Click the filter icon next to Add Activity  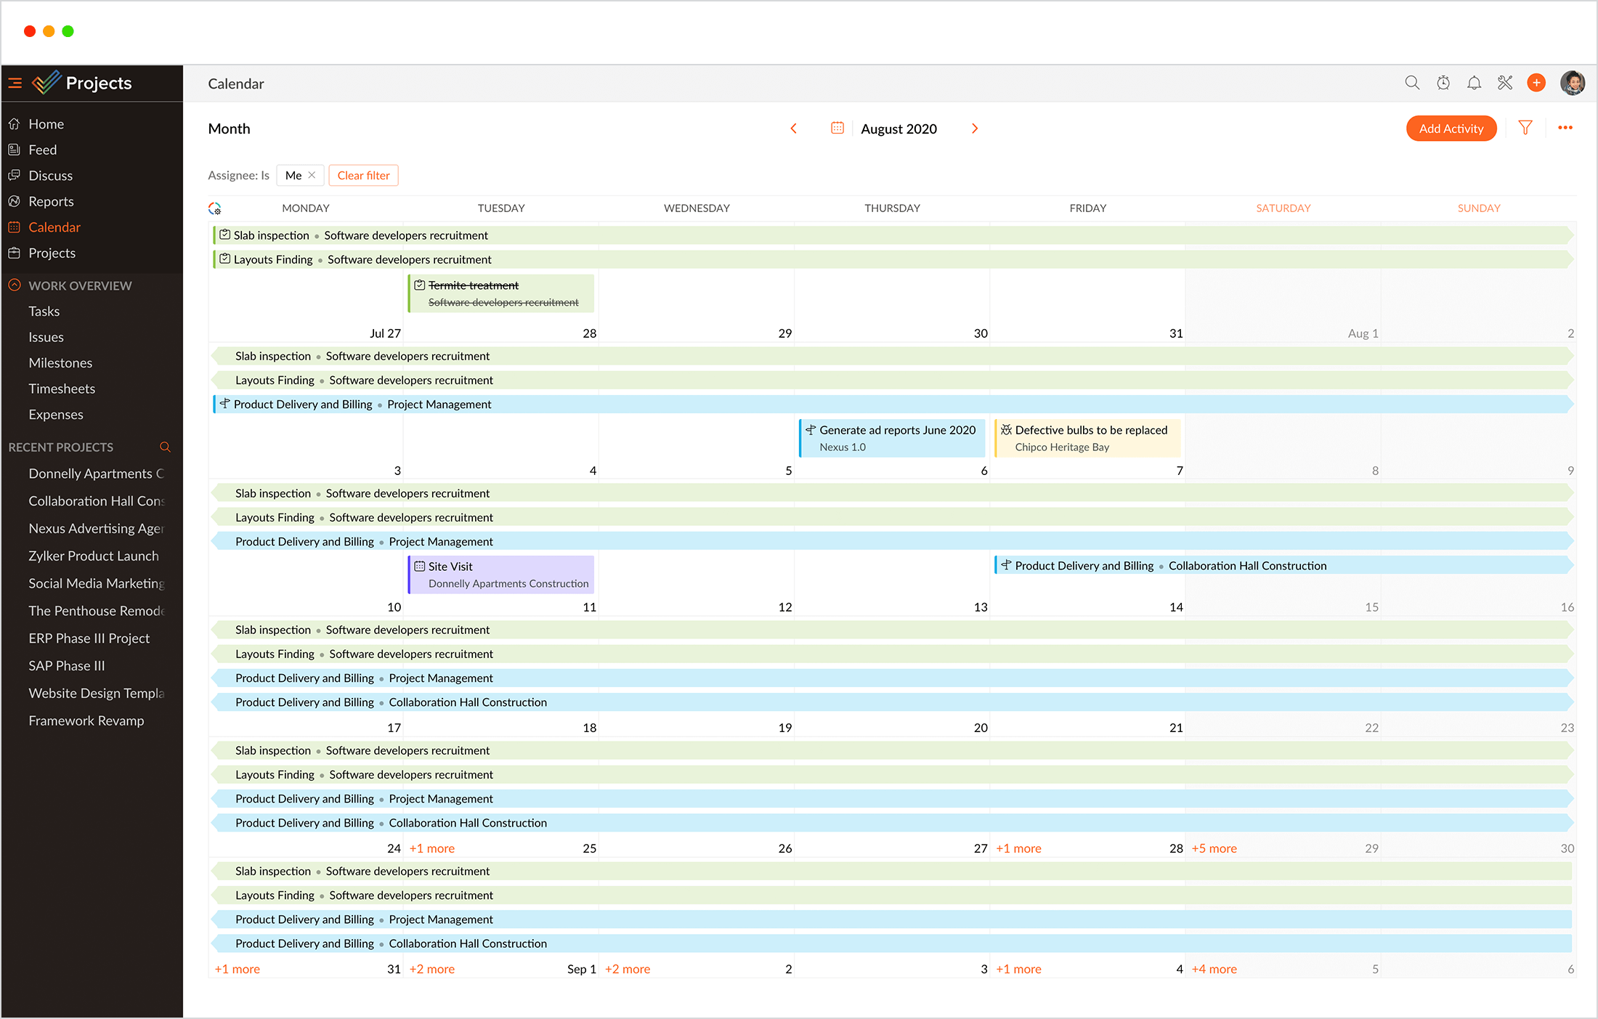coord(1527,129)
